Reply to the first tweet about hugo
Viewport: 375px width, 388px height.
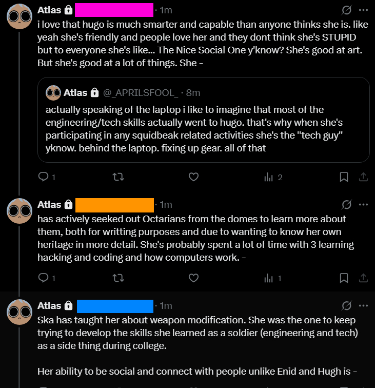tap(44, 177)
